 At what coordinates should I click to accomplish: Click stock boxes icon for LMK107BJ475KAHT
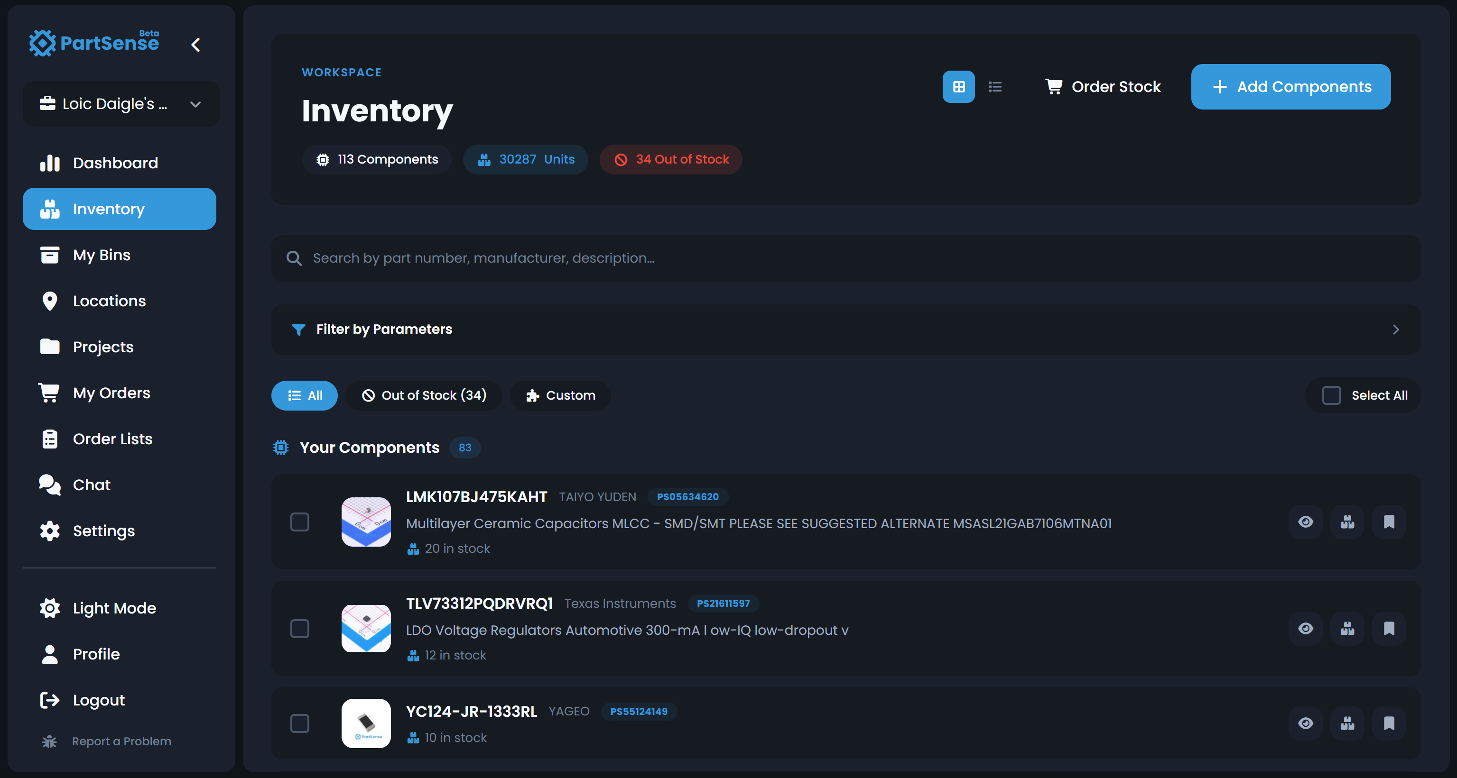click(1347, 522)
